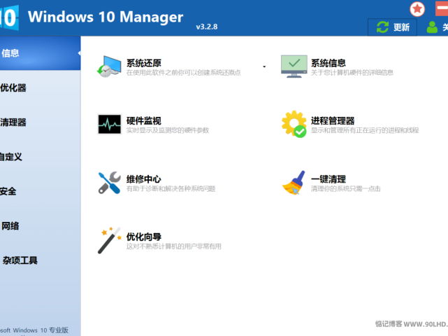448x336 pixels.
Task: Click the 维修中心 title text
Action: coord(144,179)
